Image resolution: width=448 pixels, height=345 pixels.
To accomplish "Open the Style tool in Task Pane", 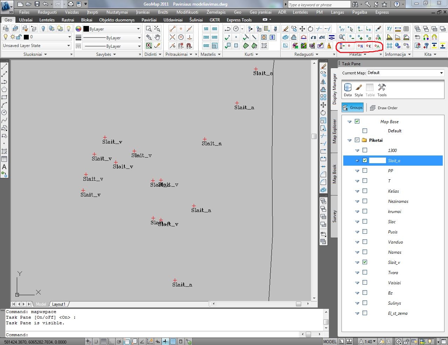I will click(359, 90).
